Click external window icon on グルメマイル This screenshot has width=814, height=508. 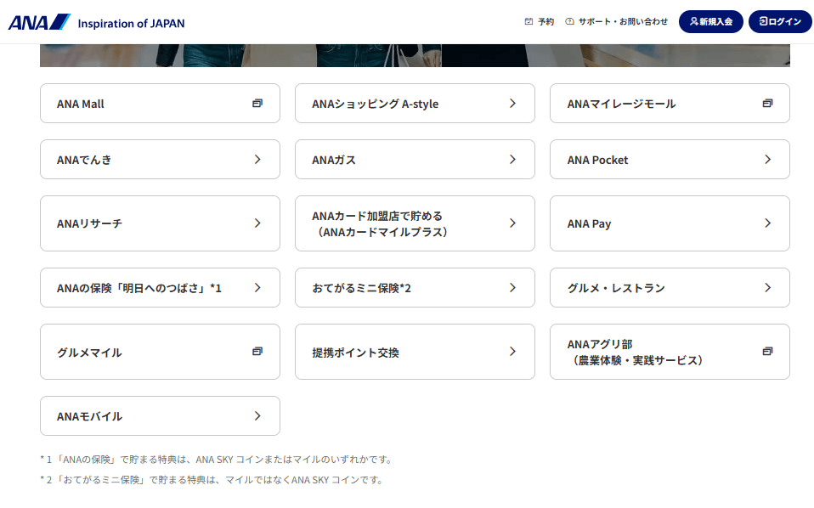tap(257, 352)
